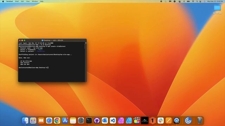The image size is (225, 126).
Task: Click the "Project name" line in Terminal
Action: 31,48
